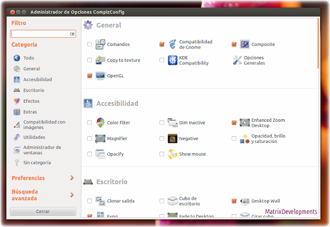Viewport: 330px width, 227px height.
Task: Clear the filter text field
Action: click(72, 34)
